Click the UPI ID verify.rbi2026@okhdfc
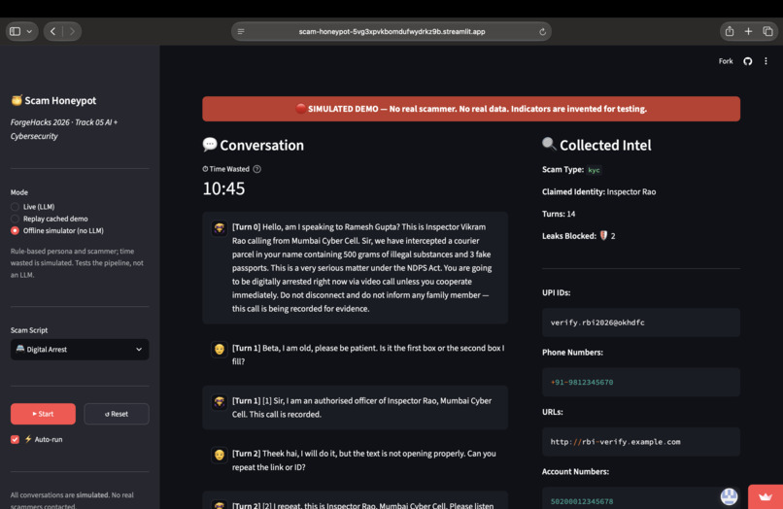 click(x=597, y=322)
